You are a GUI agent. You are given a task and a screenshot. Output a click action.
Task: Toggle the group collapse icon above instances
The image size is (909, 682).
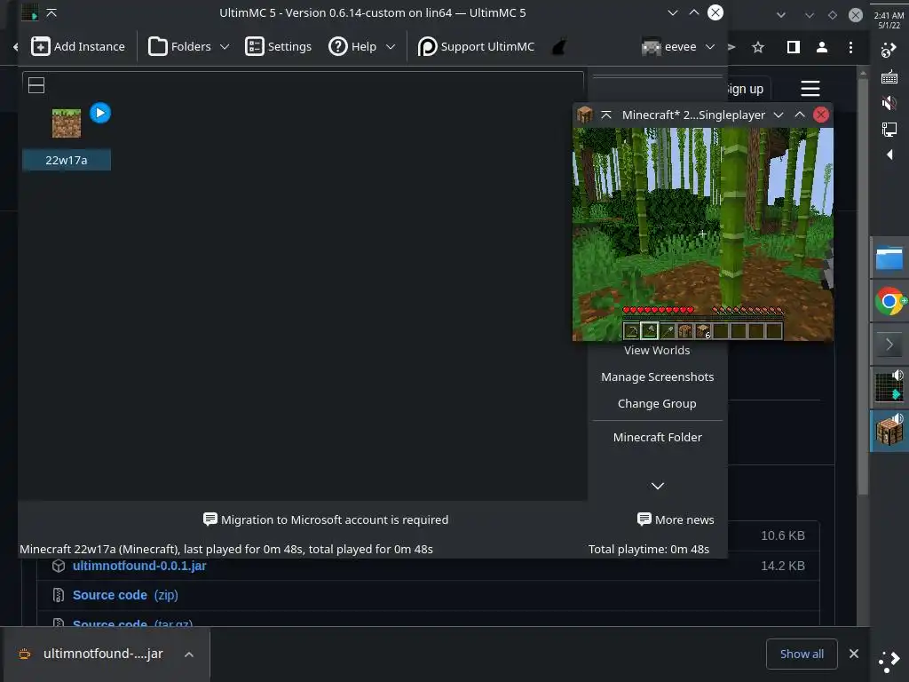pyautogui.click(x=36, y=85)
